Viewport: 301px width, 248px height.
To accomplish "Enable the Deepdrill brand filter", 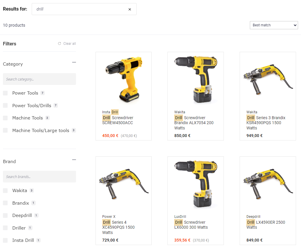I will coord(5,215).
